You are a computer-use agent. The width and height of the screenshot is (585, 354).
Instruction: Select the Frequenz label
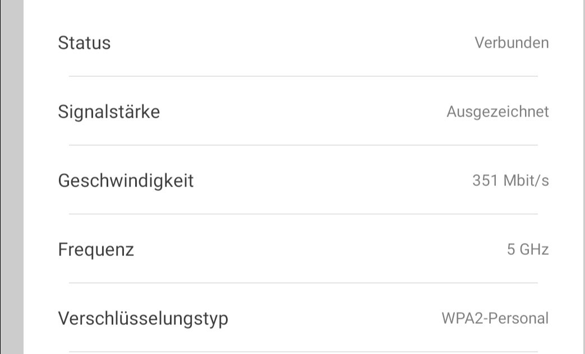(96, 250)
